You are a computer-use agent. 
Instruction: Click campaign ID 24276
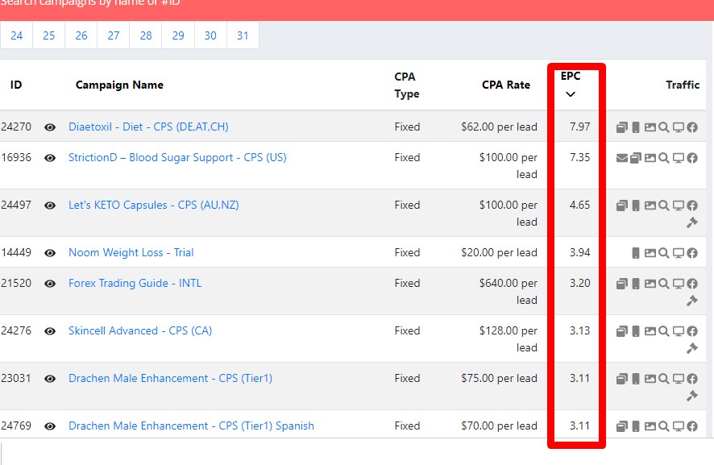(16, 330)
